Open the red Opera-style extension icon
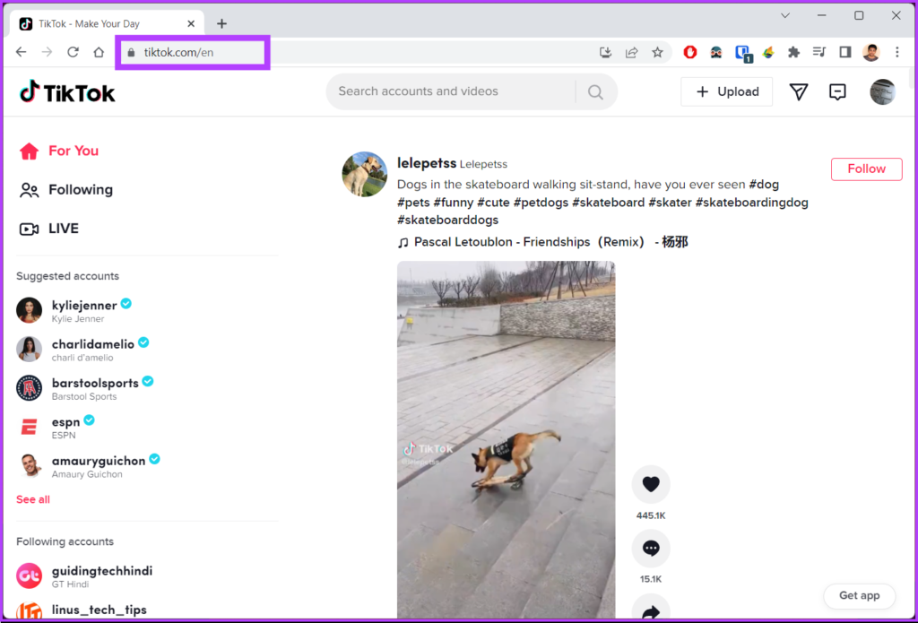 click(690, 52)
